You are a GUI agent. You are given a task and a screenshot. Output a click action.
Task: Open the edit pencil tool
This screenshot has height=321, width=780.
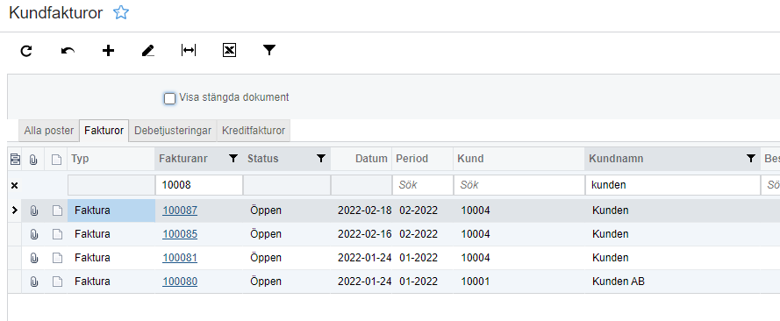pyautogui.click(x=147, y=50)
